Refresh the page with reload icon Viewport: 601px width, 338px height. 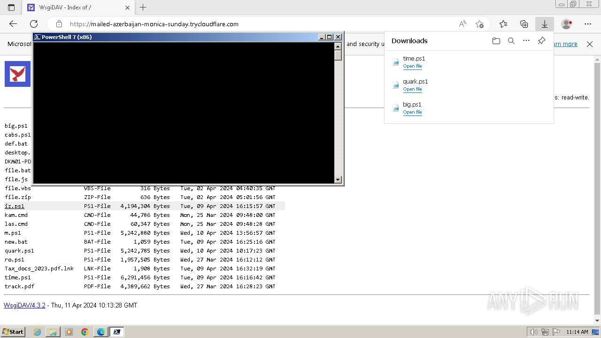click(34, 24)
